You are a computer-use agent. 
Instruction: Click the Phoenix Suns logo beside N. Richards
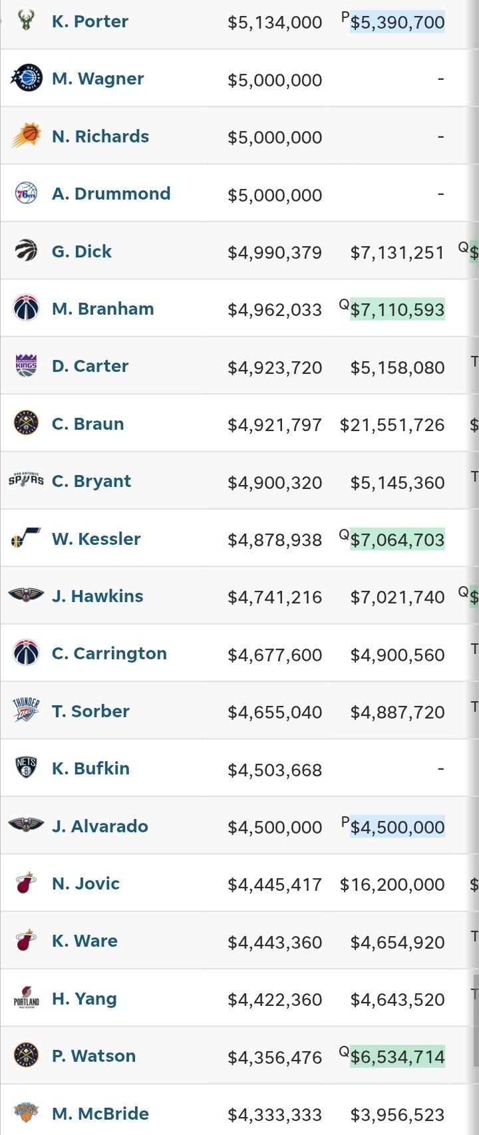coord(26,136)
